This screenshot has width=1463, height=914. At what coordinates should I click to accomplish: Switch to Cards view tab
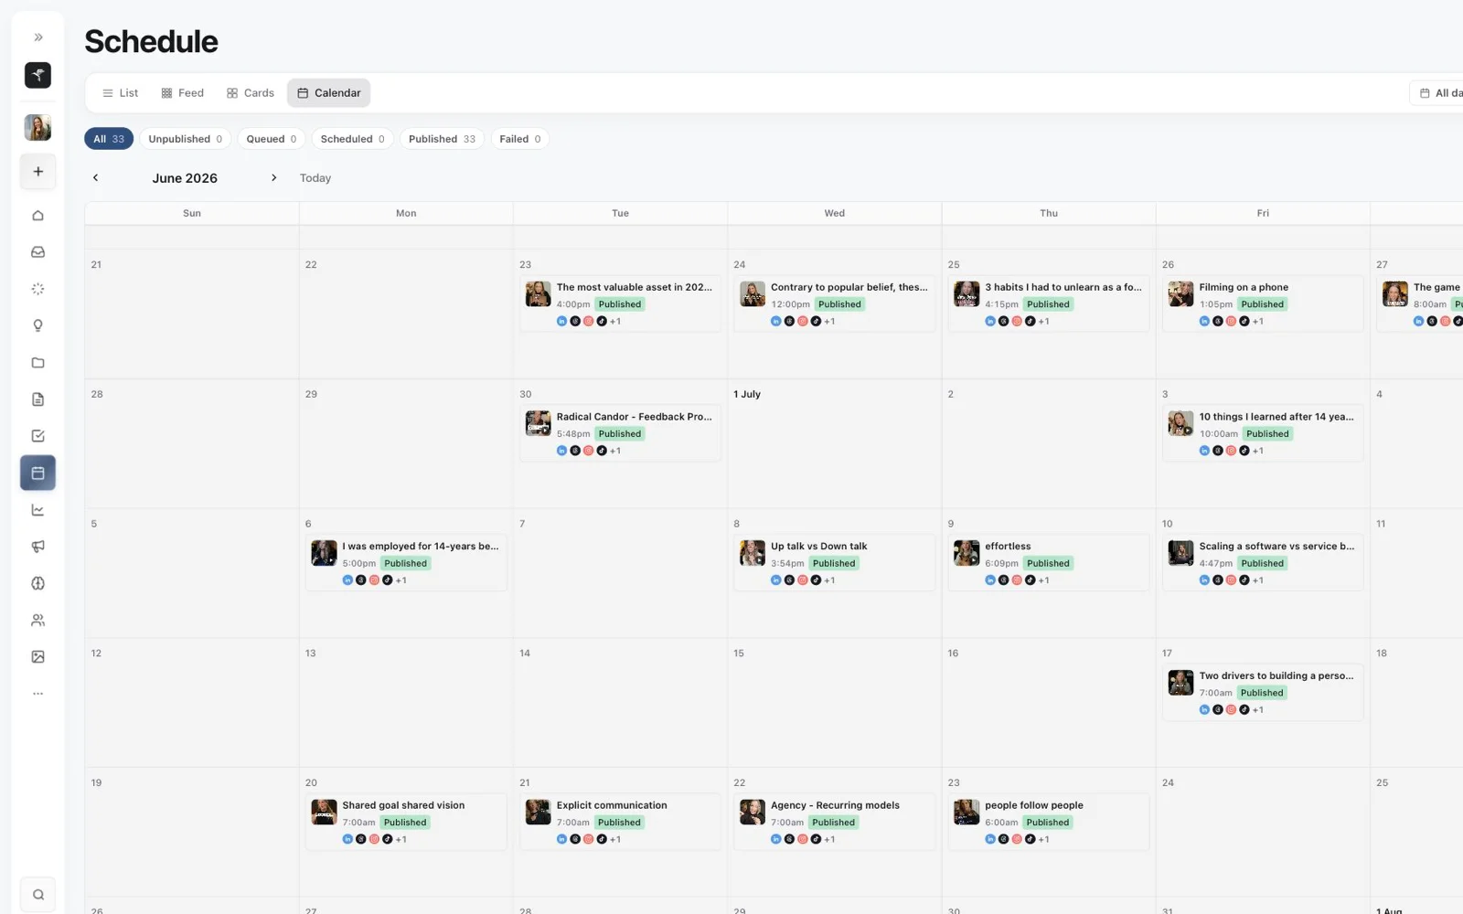point(251,93)
